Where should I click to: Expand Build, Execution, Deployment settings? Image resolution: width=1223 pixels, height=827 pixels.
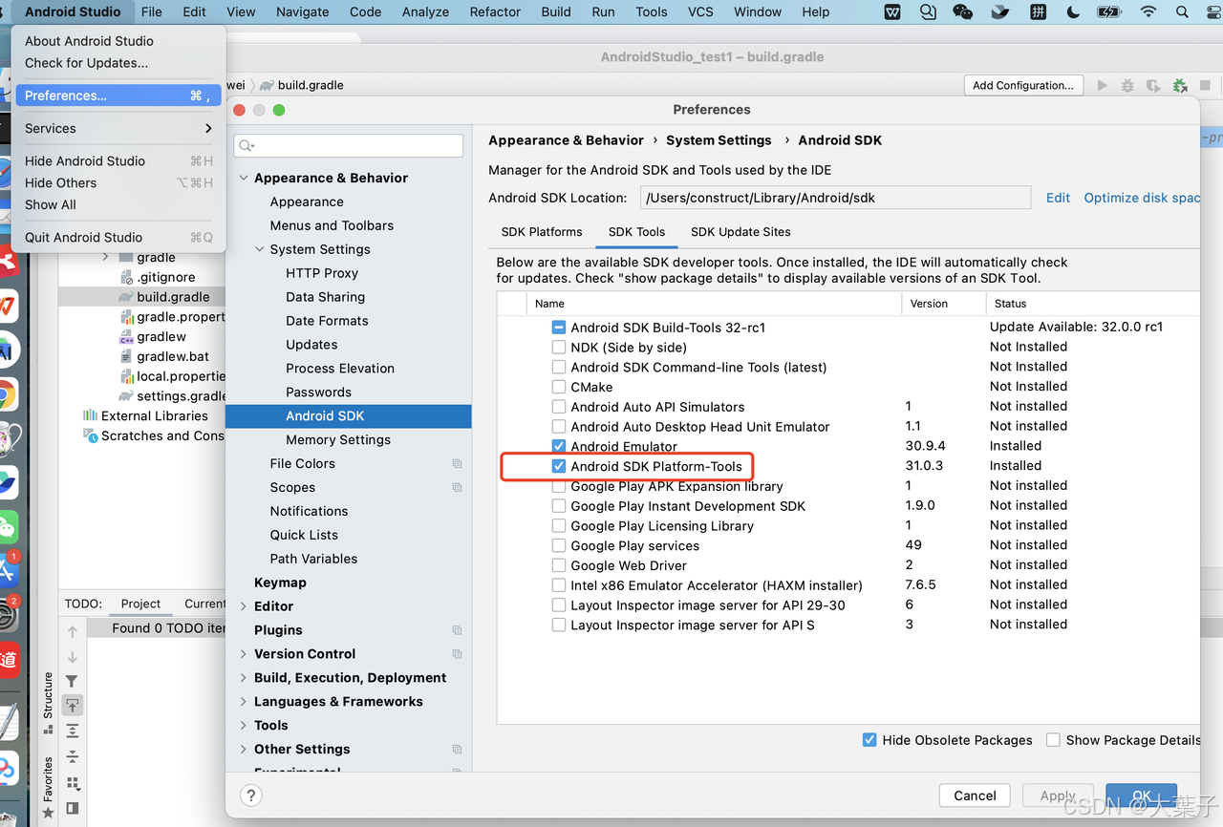[x=244, y=677]
